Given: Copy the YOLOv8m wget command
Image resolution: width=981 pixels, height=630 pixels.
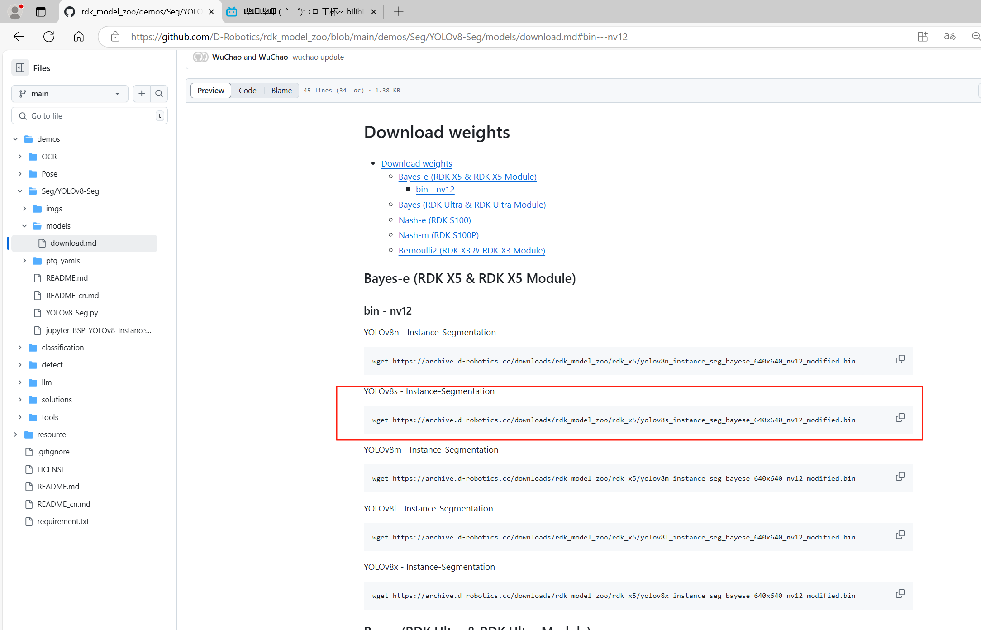Looking at the screenshot, I should click(900, 477).
